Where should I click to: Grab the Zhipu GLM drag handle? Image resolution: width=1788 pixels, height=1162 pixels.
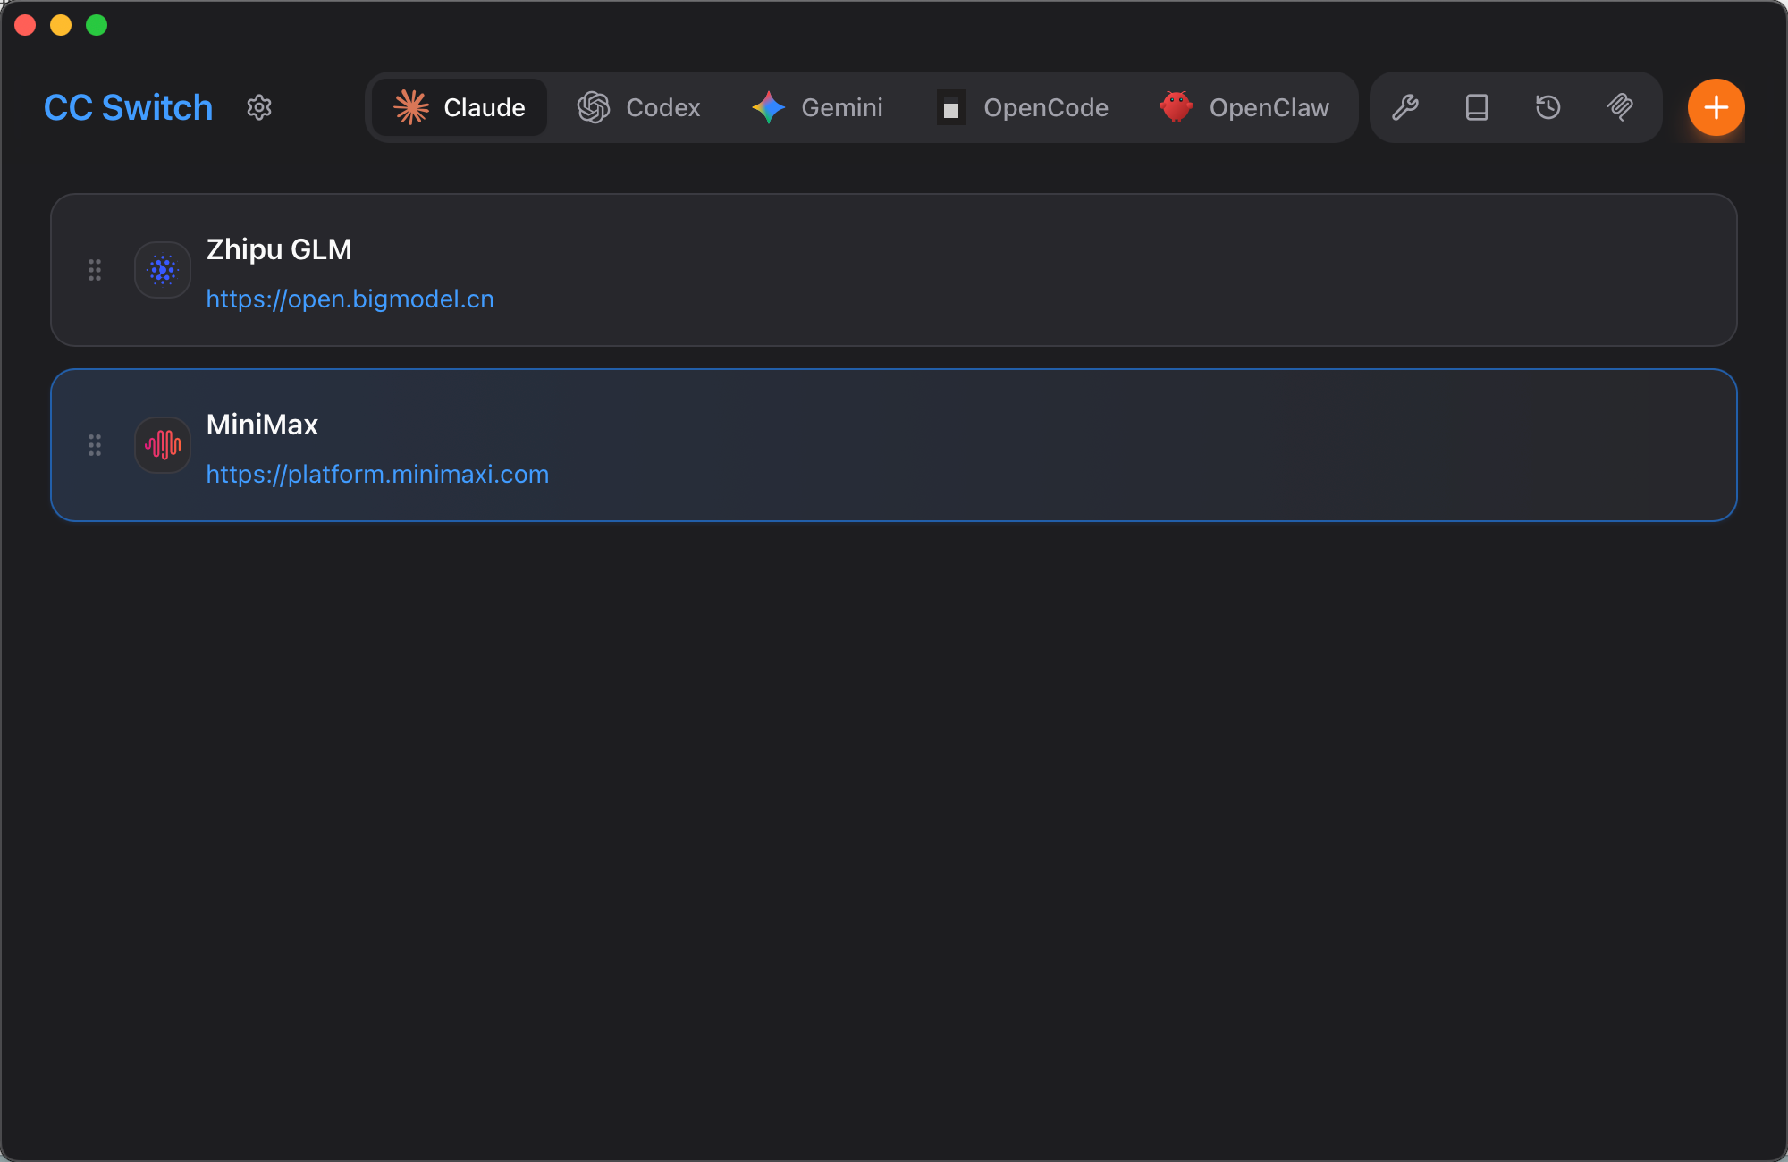95,269
